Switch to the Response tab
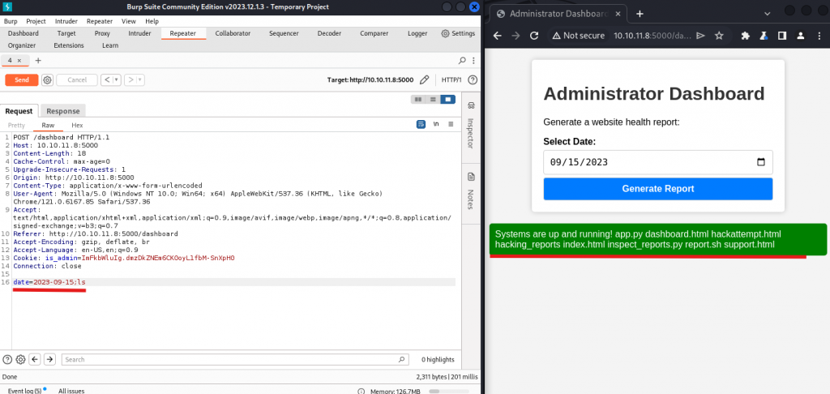 point(63,111)
